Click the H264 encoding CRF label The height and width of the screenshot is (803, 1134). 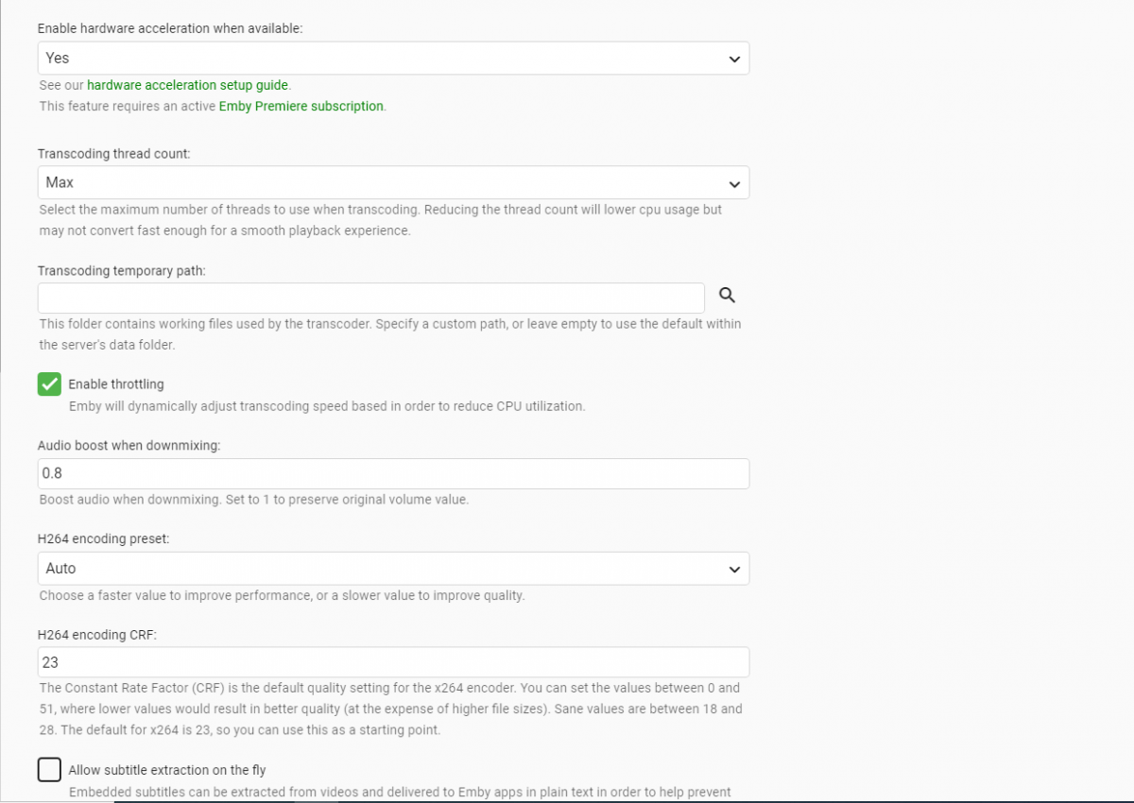point(96,635)
